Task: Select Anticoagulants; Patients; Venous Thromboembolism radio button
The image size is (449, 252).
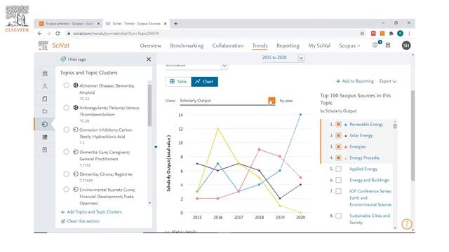Action: 66,107
